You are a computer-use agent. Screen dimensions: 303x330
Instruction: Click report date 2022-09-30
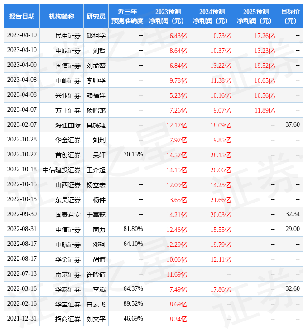tap(22, 214)
